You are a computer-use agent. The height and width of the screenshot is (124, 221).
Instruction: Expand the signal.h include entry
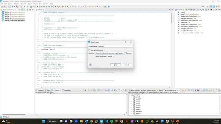click(x=132, y=109)
